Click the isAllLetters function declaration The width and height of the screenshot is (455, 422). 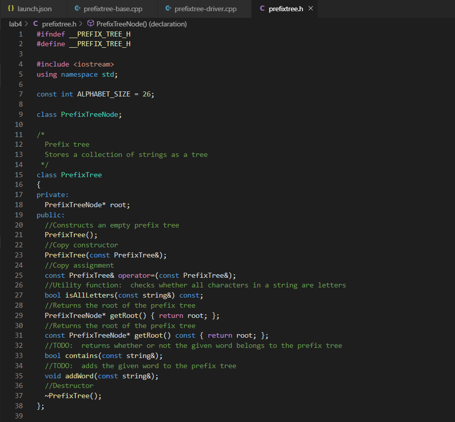point(89,296)
